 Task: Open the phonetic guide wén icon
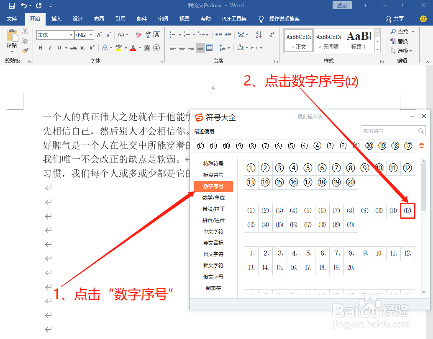pyautogui.click(x=148, y=35)
